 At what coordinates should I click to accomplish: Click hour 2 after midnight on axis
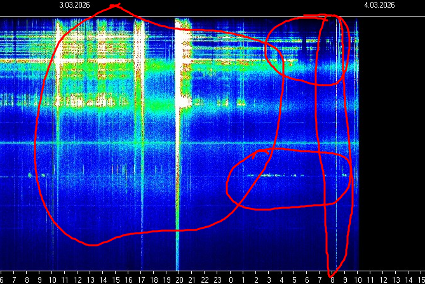coord(256,279)
